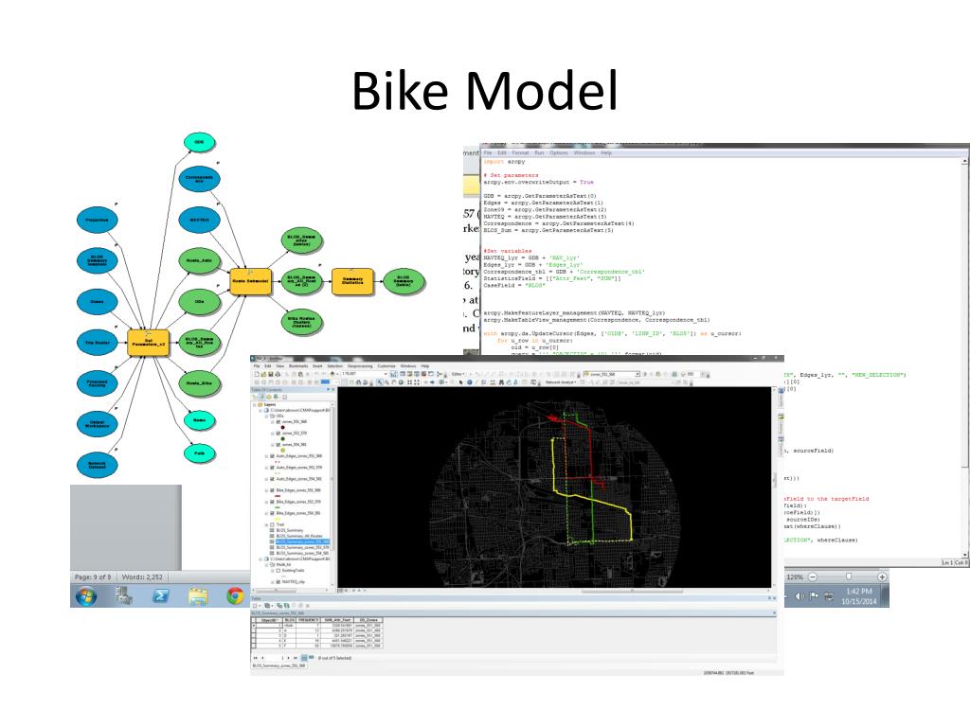This screenshot has height=727, width=970.
Task: Open the Editor dropdown menu
Action: click(458, 374)
